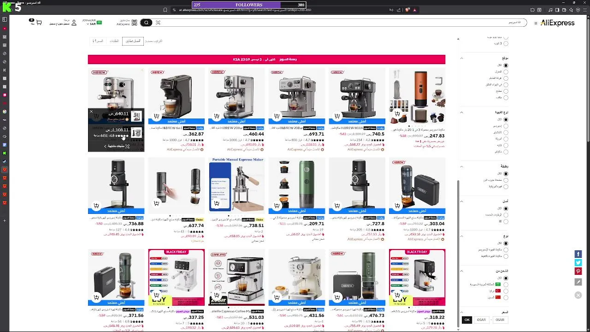This screenshot has height=332, width=590.
Task: Collapse the الشحن من filter section
Action: pyautogui.click(x=462, y=271)
